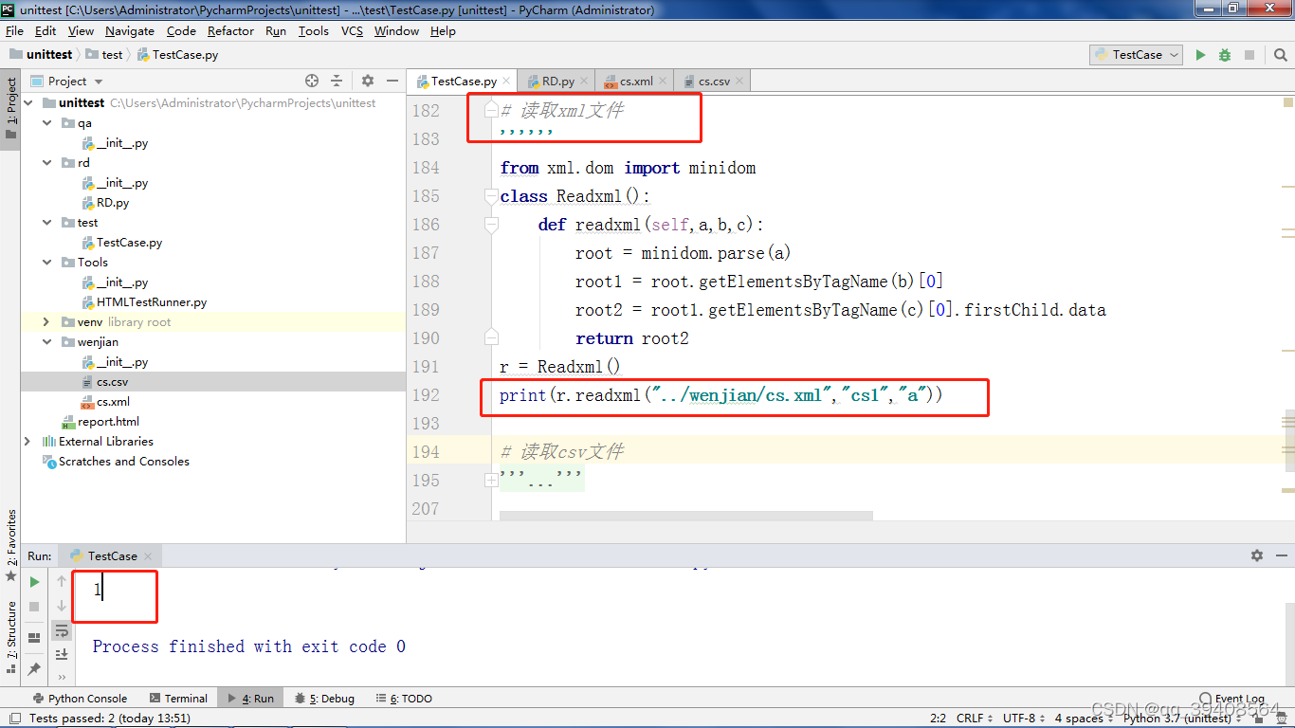Rerun TestCase from the Run panel
The height and width of the screenshot is (728, 1295).
click(x=34, y=581)
